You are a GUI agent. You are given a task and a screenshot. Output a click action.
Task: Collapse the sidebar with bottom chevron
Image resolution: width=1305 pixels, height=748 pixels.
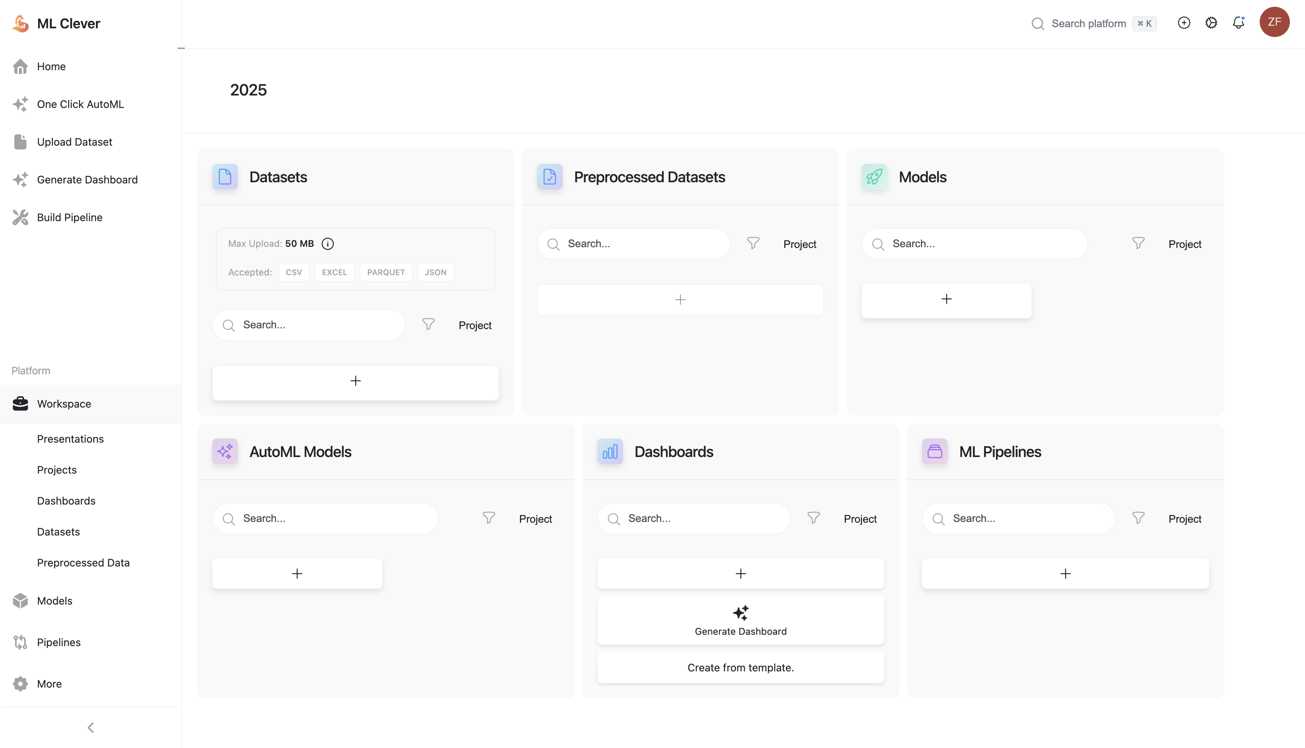pyautogui.click(x=91, y=727)
